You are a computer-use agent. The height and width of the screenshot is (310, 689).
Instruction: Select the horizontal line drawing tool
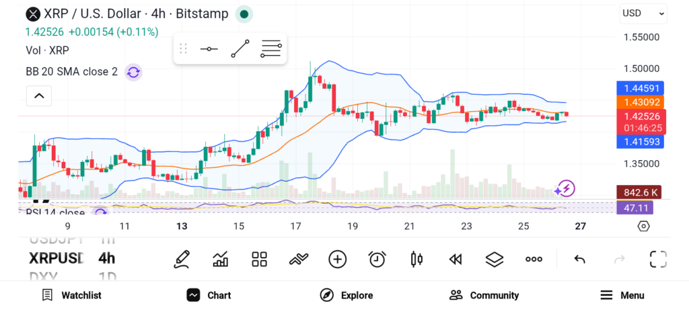pos(209,49)
